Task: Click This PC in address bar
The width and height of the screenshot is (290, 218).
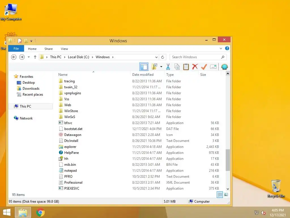Action: pyautogui.click(x=56, y=57)
